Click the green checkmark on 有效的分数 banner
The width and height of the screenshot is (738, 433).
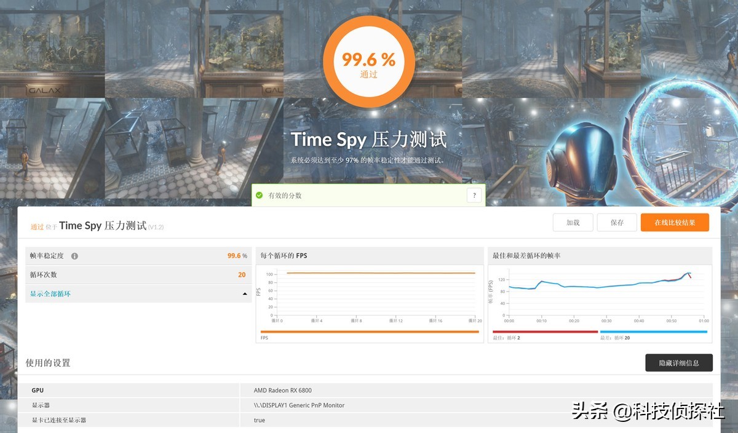(x=260, y=194)
